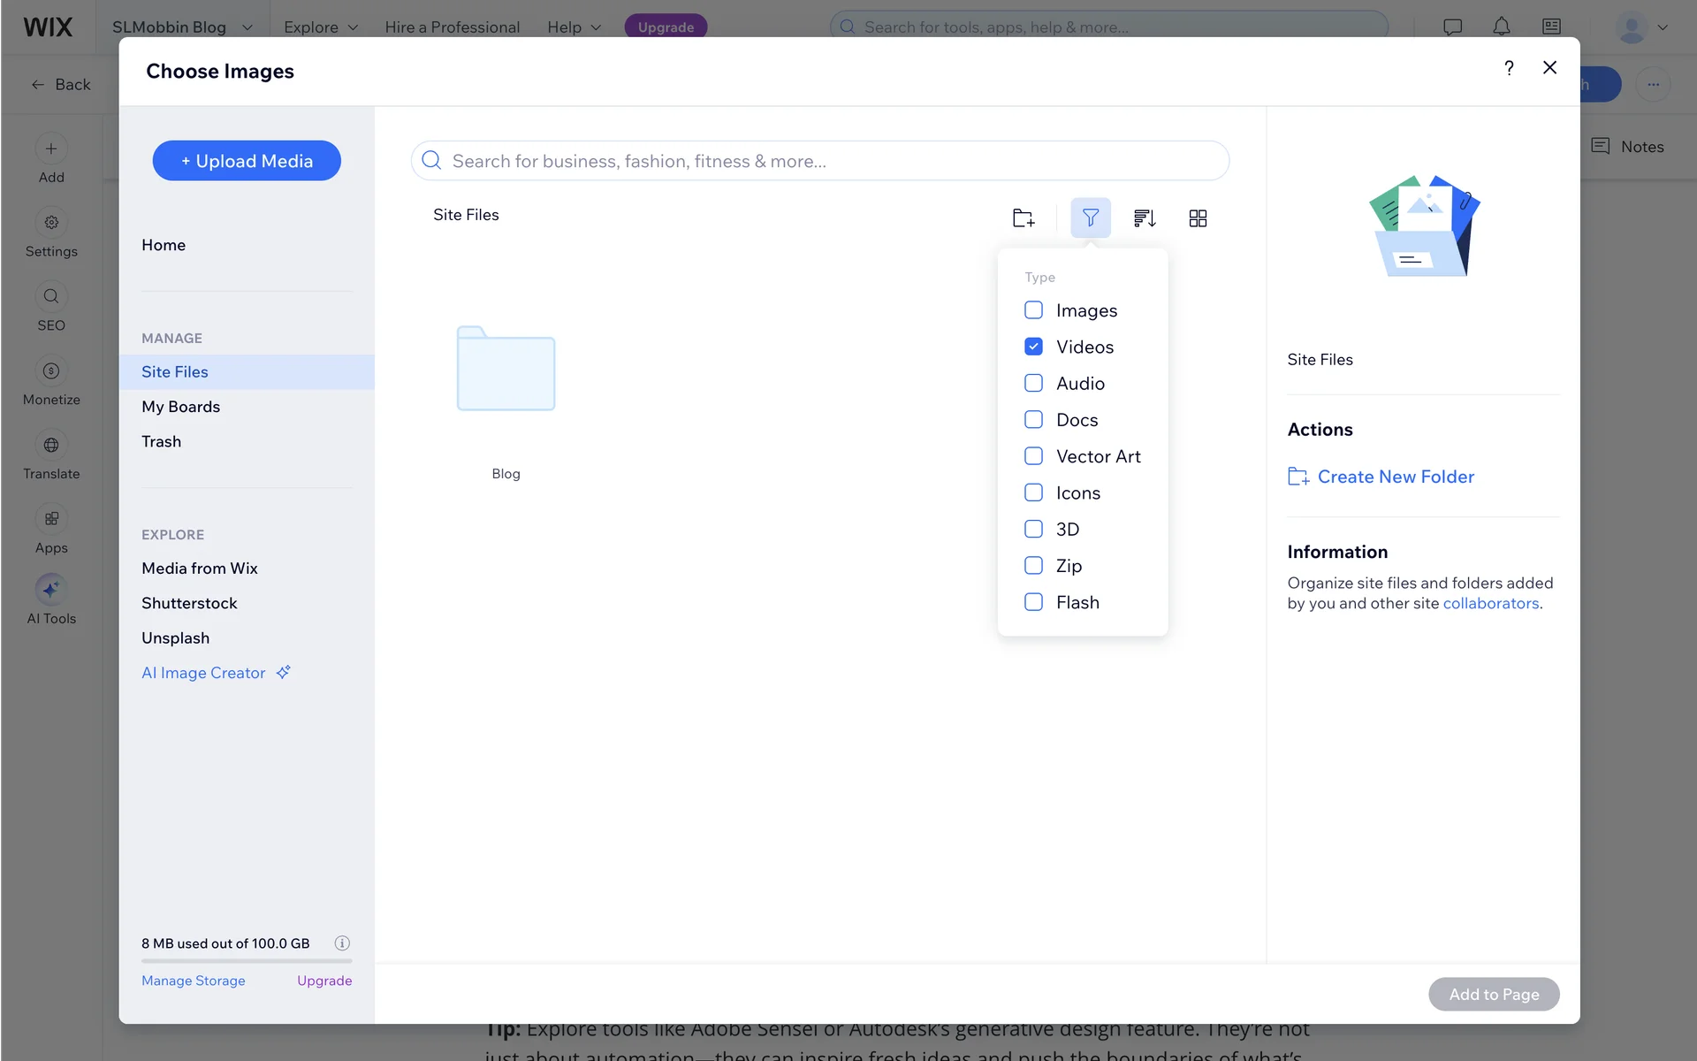
Task: Click the help question mark icon
Action: [1509, 68]
